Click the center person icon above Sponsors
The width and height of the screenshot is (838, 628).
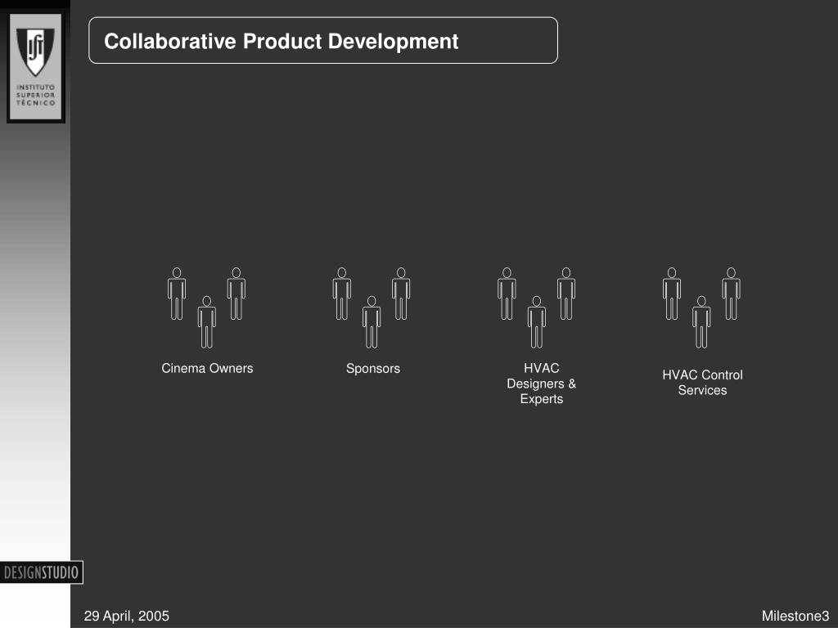click(372, 322)
